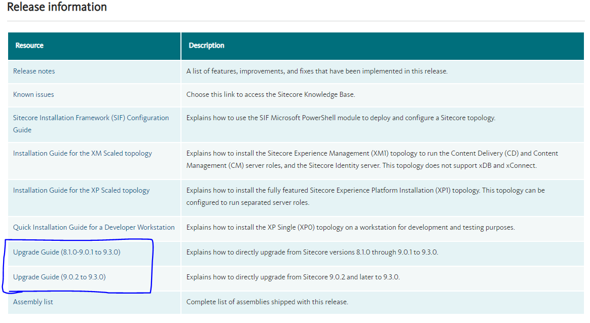Open the Release notes link

[34, 71]
